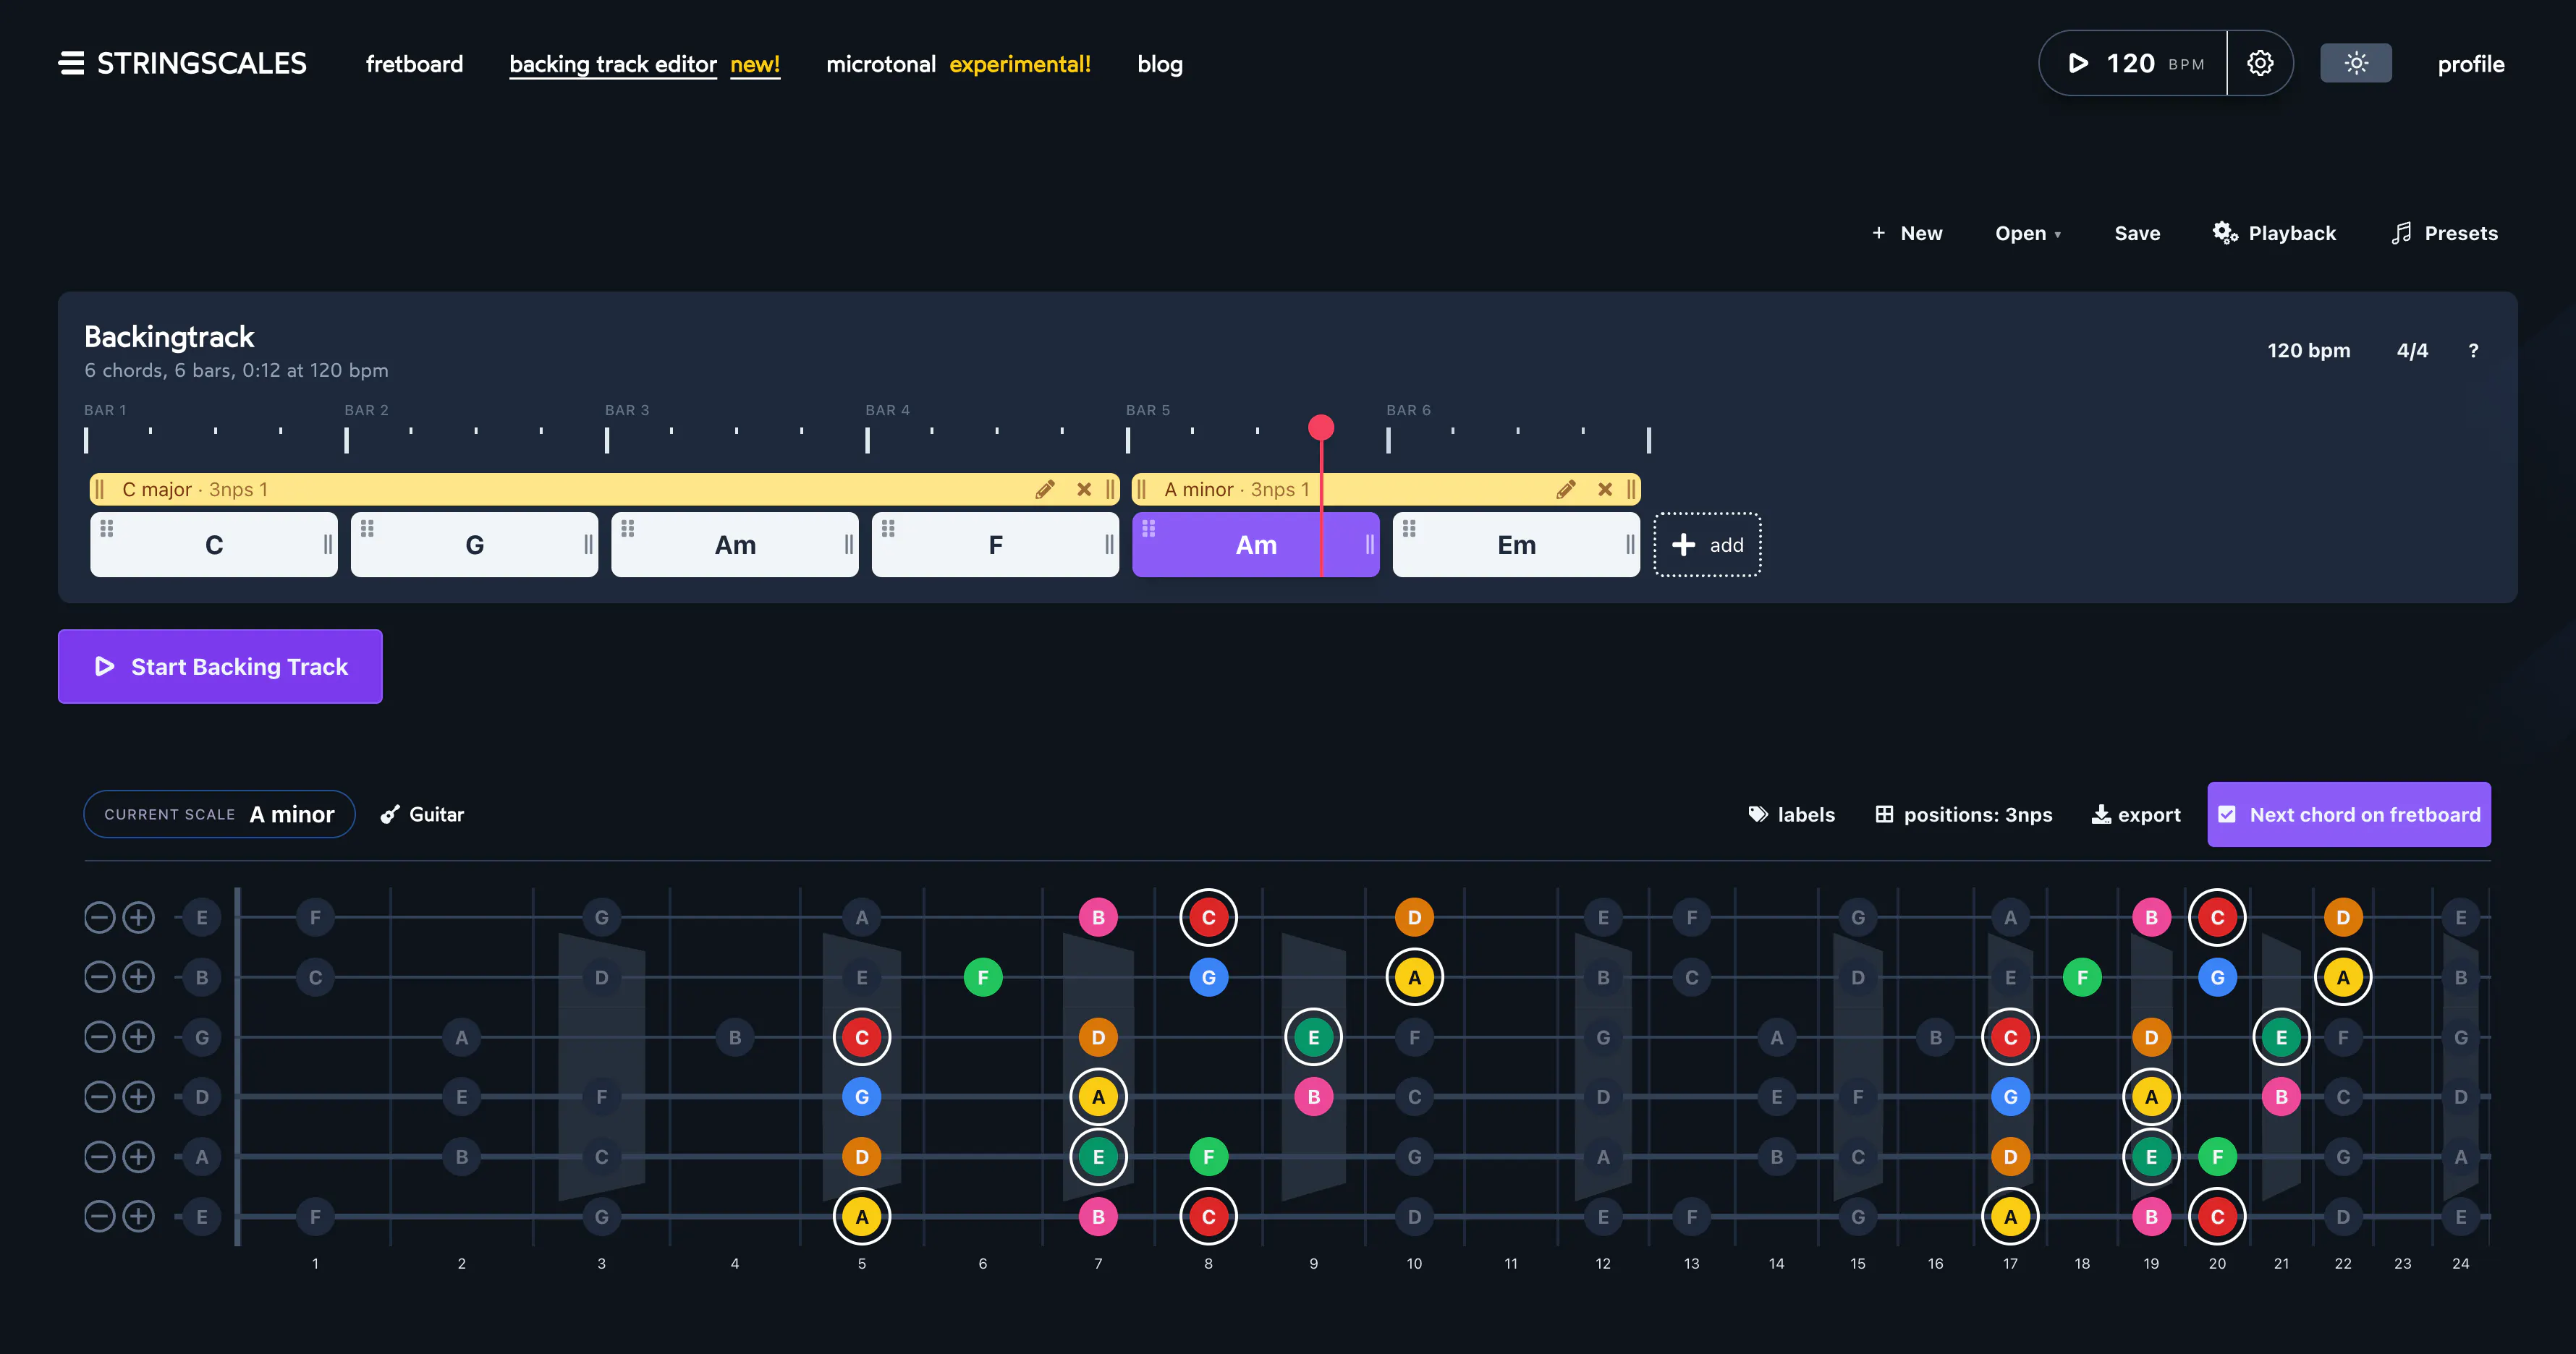Select the first Am chord block
Viewport: 2576px width, 1354px height.
pyautogui.click(x=735, y=545)
